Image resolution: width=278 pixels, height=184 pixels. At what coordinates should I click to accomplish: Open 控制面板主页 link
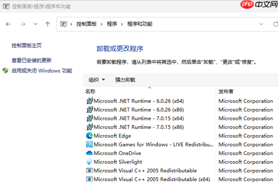[26, 45]
